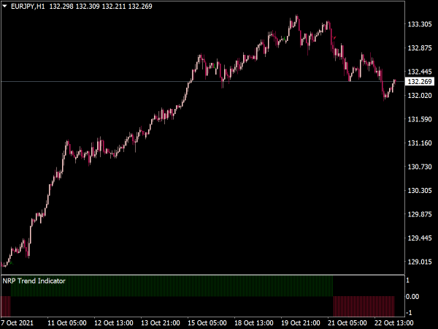Click the 13 Oct 21:00 time label
Screen dimensions: 438x329
[x=161, y=323]
